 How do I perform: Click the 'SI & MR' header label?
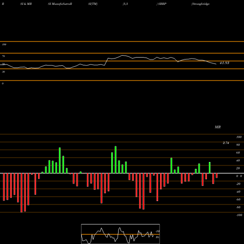[x=26, y=4]
